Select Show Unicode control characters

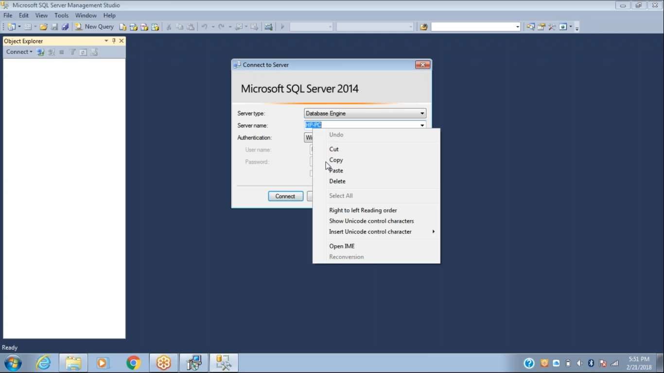coord(376,221)
